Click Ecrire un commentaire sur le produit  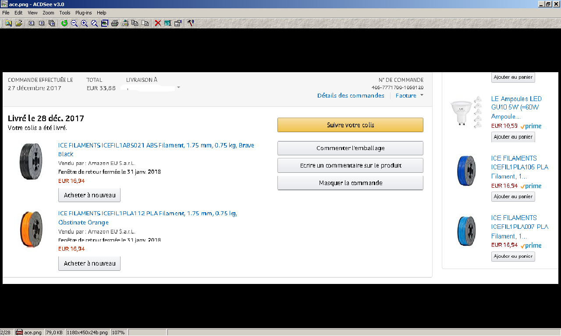coord(350,165)
